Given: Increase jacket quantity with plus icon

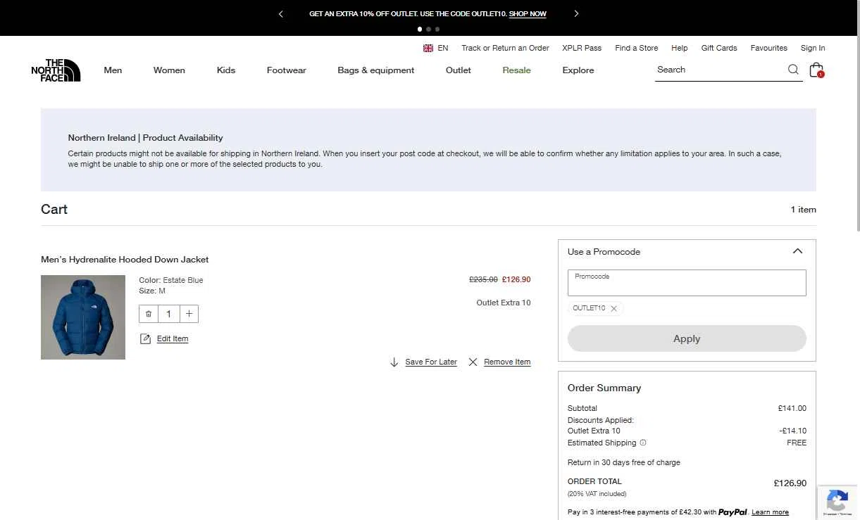Looking at the screenshot, I should 189,314.
